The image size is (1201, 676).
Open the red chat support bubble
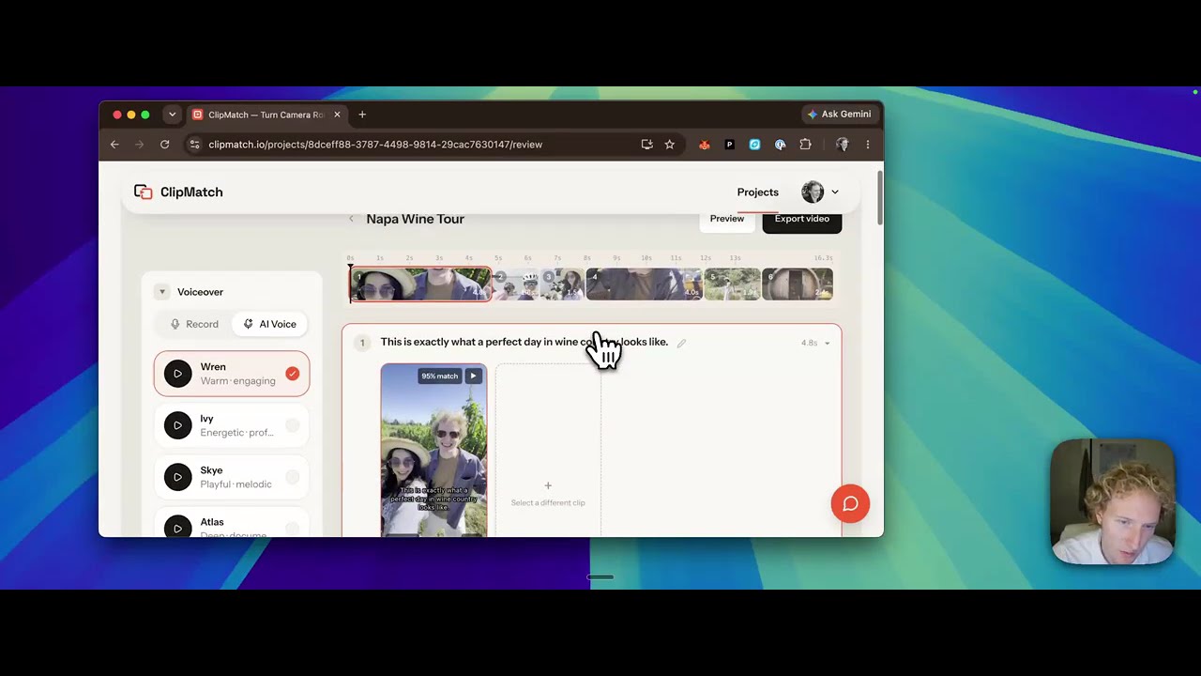tap(850, 503)
